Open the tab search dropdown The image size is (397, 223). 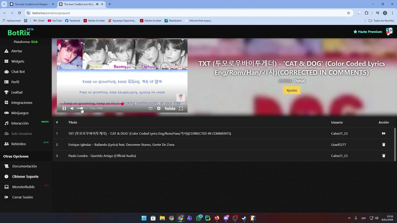[4, 4]
